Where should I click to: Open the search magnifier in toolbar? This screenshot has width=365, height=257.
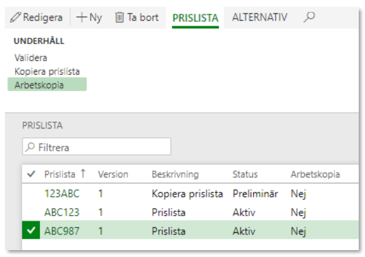point(309,18)
